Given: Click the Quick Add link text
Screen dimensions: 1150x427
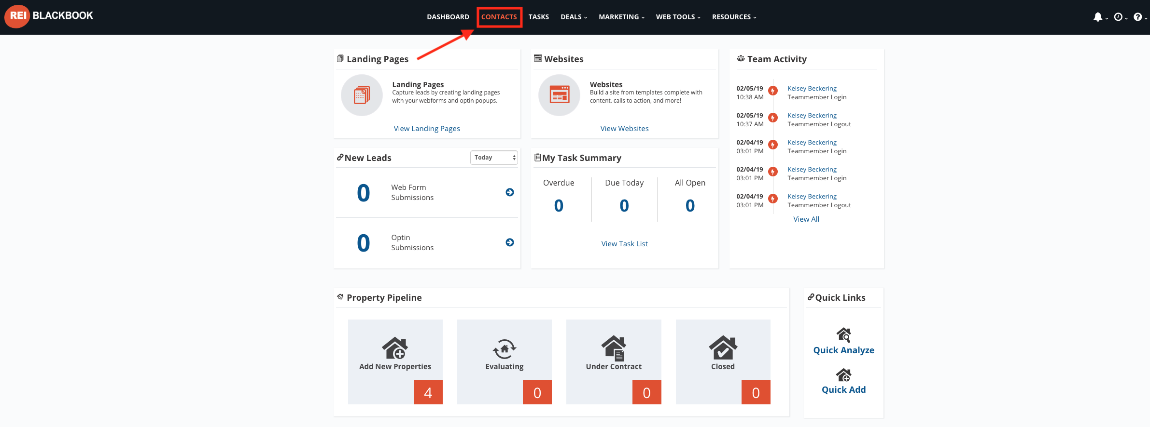Looking at the screenshot, I should click(843, 390).
